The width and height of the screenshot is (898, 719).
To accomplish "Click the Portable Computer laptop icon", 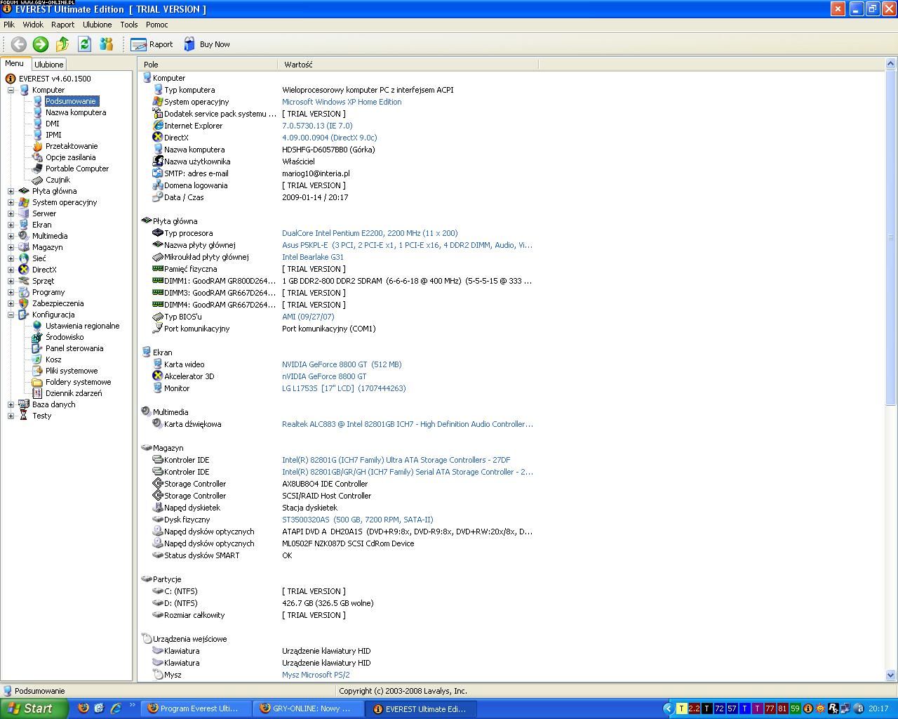I will 37,169.
